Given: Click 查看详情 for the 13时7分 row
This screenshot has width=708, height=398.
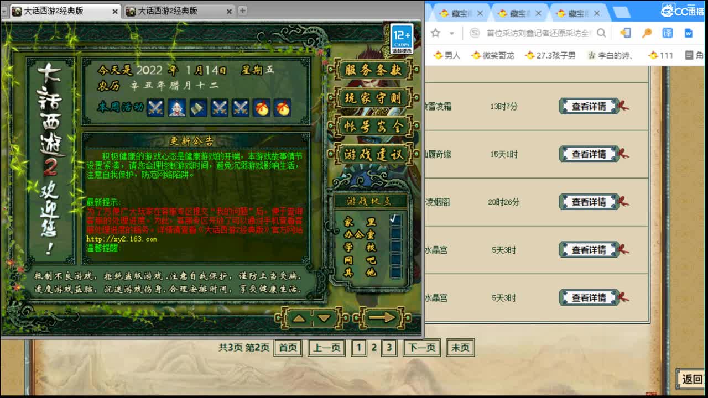Looking at the screenshot, I should pos(590,106).
